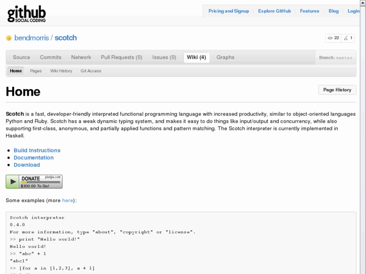Screen dimensions: 366x274
Task: Open the Network tab
Action: (x=81, y=57)
